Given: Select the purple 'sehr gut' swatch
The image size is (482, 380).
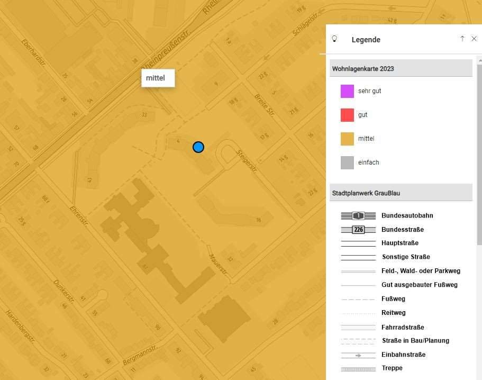Looking at the screenshot, I should 347,92.
